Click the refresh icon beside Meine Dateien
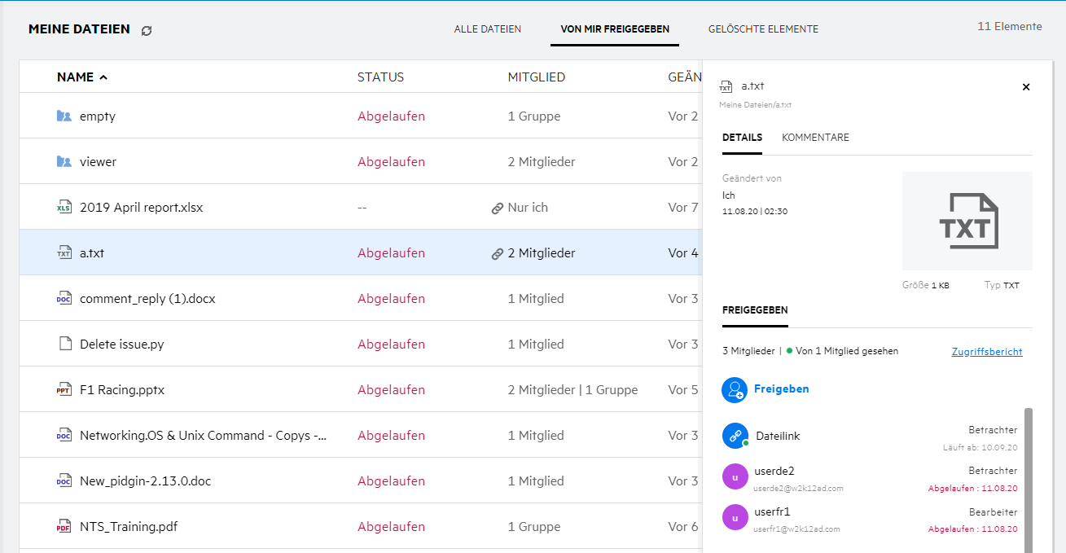This screenshot has width=1066, height=553. 147,30
